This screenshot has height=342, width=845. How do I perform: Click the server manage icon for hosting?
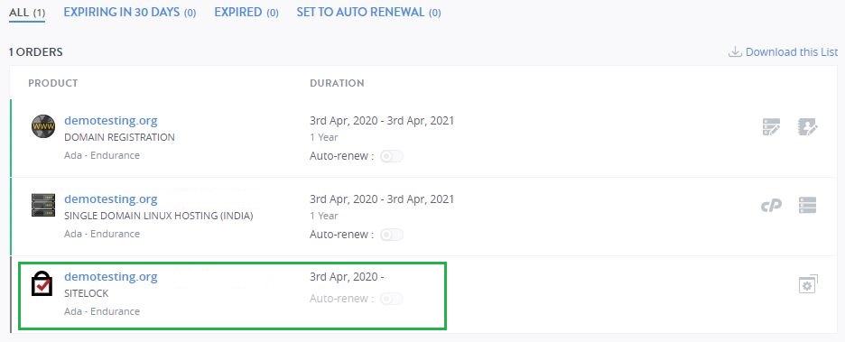[x=807, y=205]
